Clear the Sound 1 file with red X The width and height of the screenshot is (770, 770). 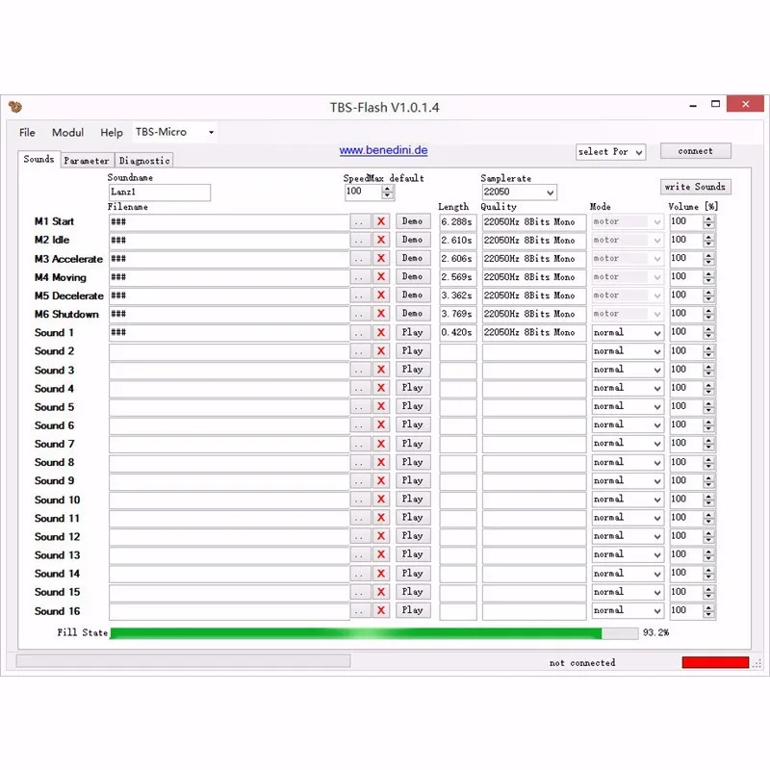380,332
